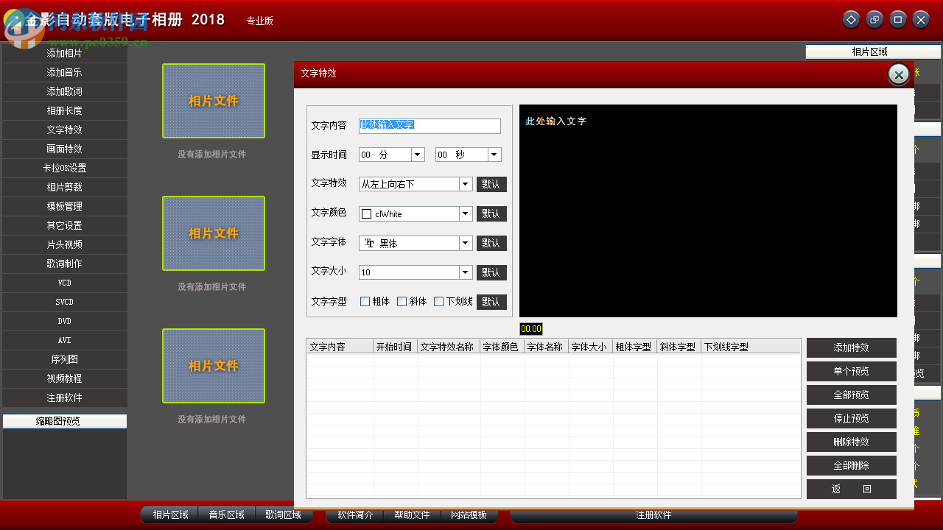Open the font size dropdown showing 10
The image size is (943, 530).
point(466,272)
